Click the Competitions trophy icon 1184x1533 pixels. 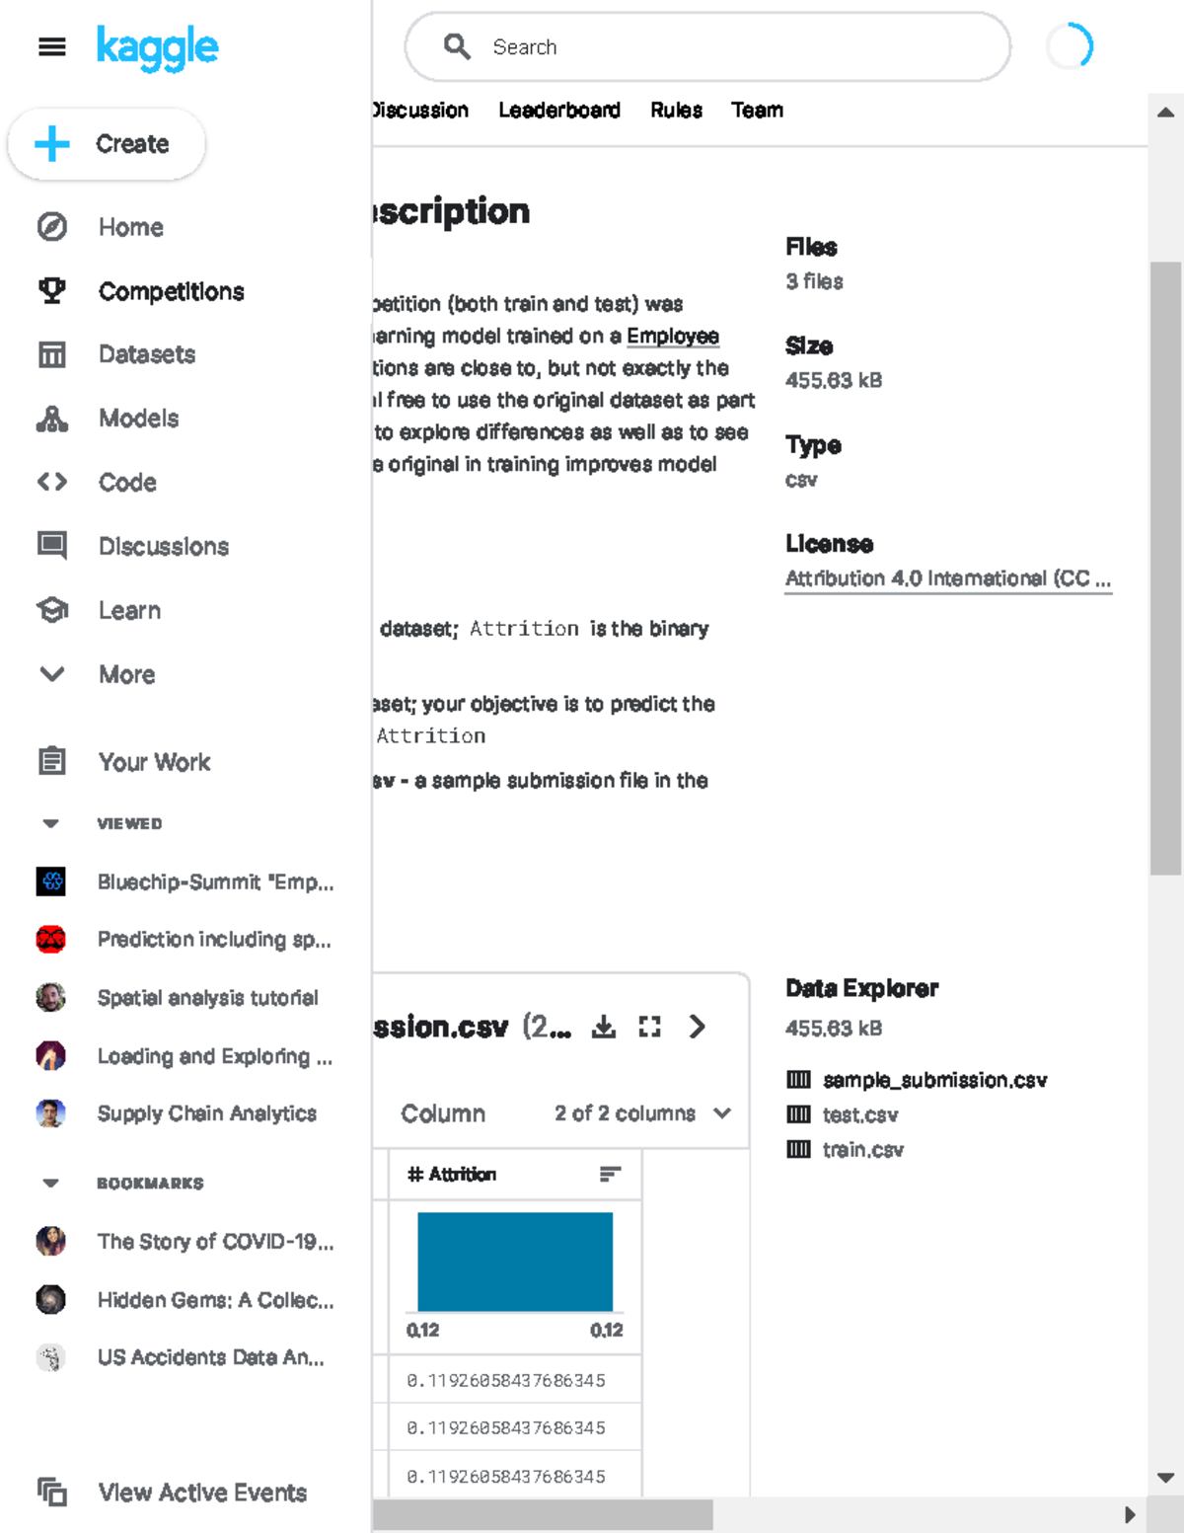point(52,291)
